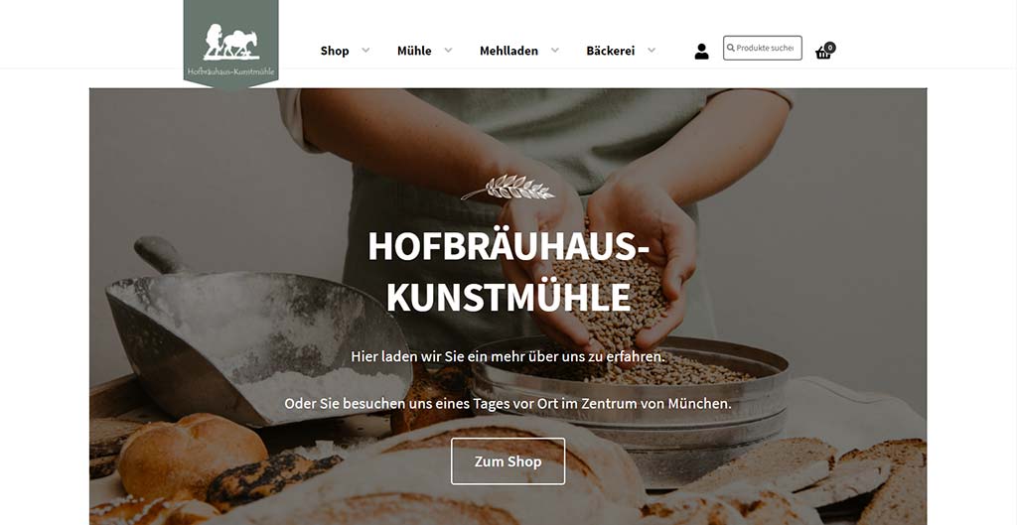1017x525 pixels.
Task: Focus the Produkte suchen search field
Action: [x=762, y=48]
